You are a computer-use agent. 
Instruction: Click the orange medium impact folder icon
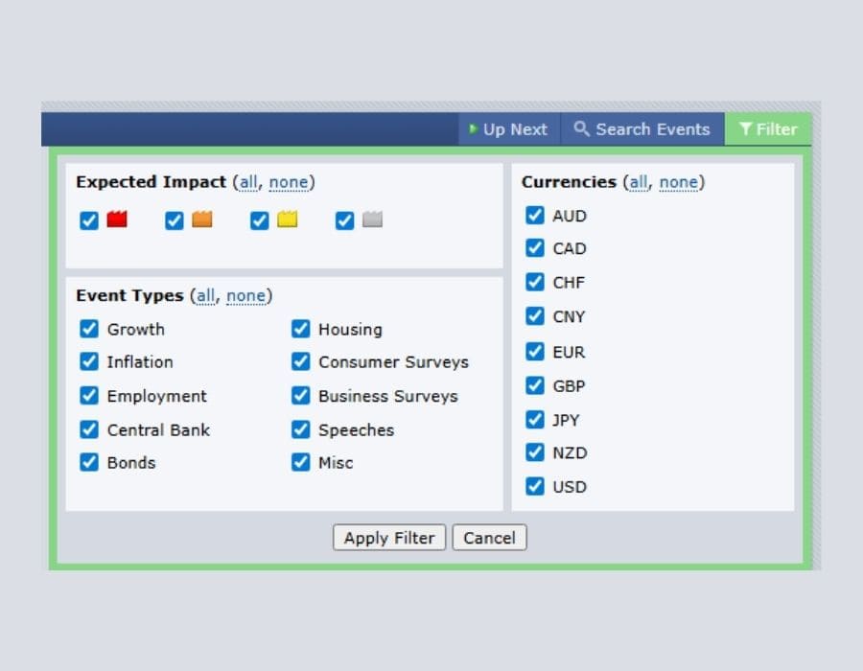click(202, 219)
